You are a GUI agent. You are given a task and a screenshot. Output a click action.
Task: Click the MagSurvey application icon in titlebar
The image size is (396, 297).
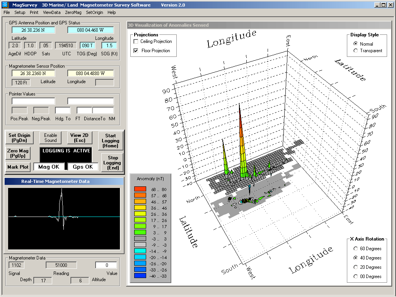pos(5,5)
